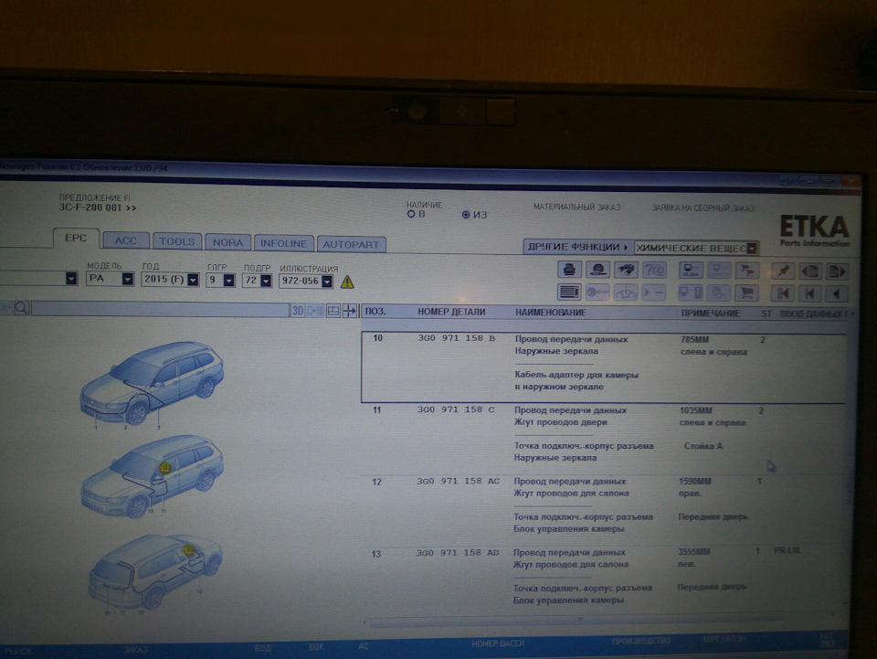The height and width of the screenshot is (659, 877).
Task: Click the crosshair arrow panel icon
Action: [x=350, y=311]
